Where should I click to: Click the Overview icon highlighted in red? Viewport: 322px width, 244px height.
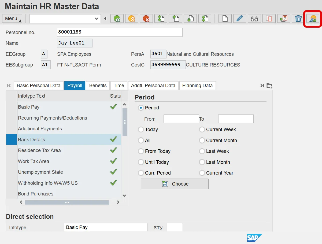(313, 19)
